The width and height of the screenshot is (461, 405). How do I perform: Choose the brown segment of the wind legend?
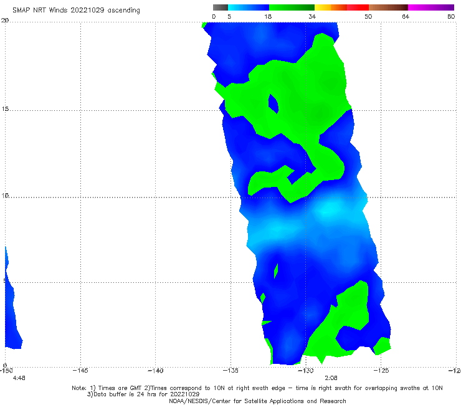(x=388, y=7)
